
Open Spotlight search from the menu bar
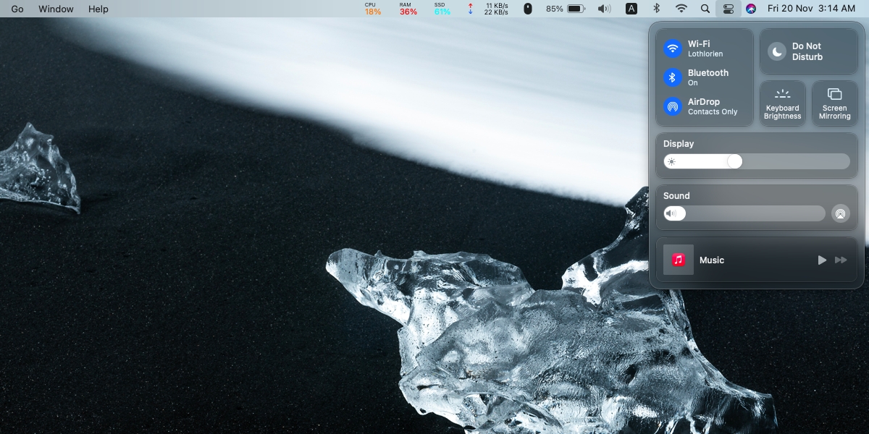pyautogui.click(x=705, y=9)
